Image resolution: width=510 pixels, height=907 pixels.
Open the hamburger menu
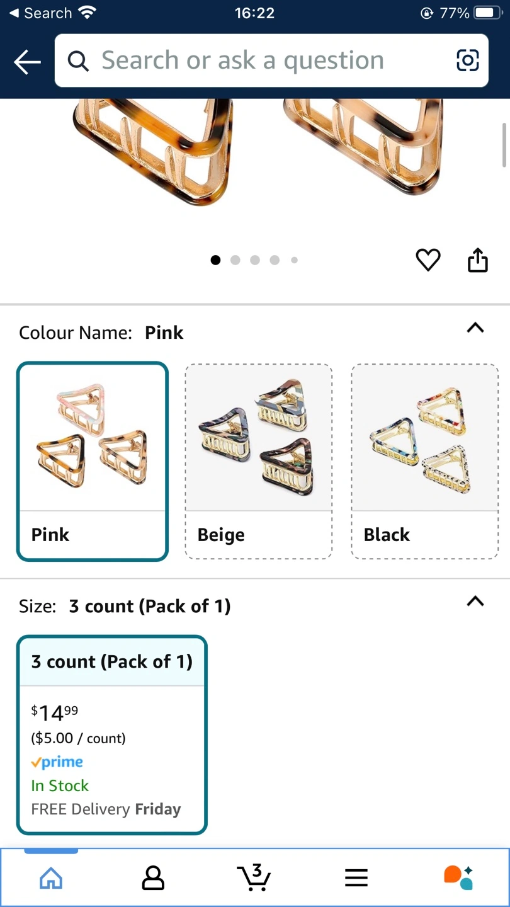[x=356, y=877]
